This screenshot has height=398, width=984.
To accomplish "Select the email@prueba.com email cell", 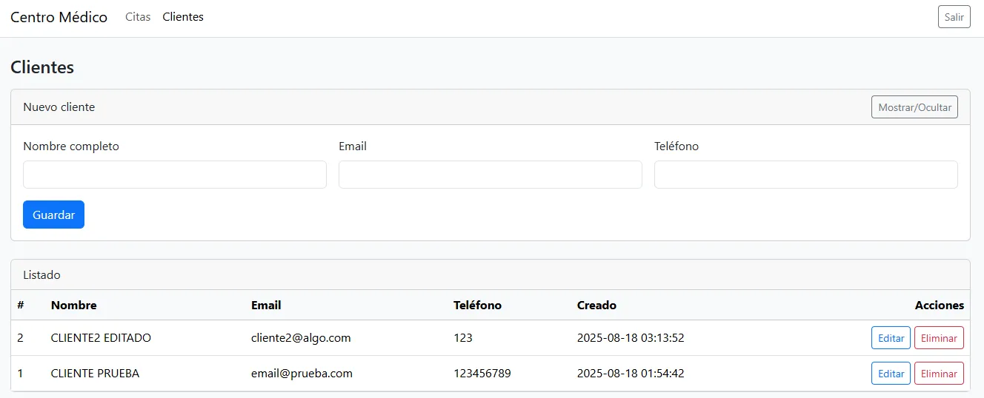I will coord(302,374).
